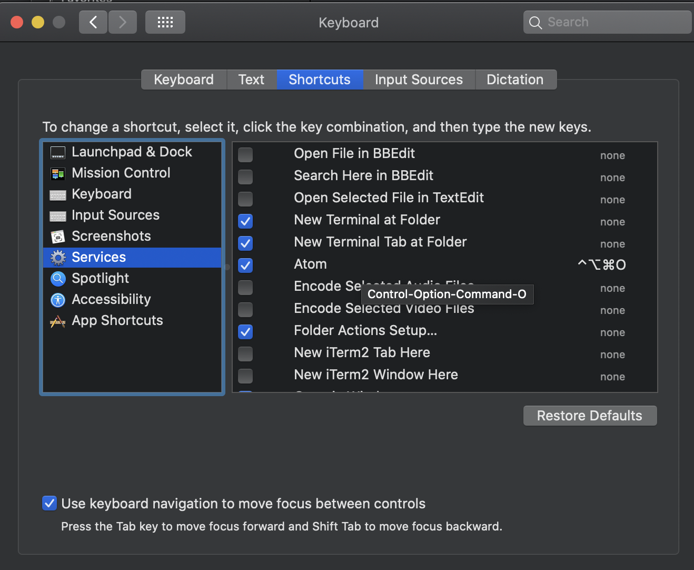This screenshot has width=694, height=570.
Task: Click Restore Defaults button
Action: tap(590, 416)
